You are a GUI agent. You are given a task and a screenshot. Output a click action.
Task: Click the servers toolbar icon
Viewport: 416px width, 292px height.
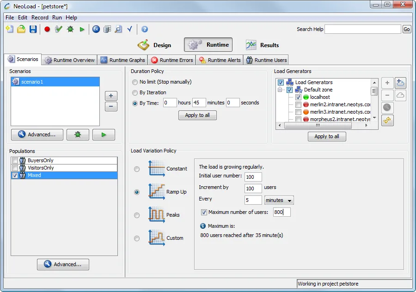(107, 29)
